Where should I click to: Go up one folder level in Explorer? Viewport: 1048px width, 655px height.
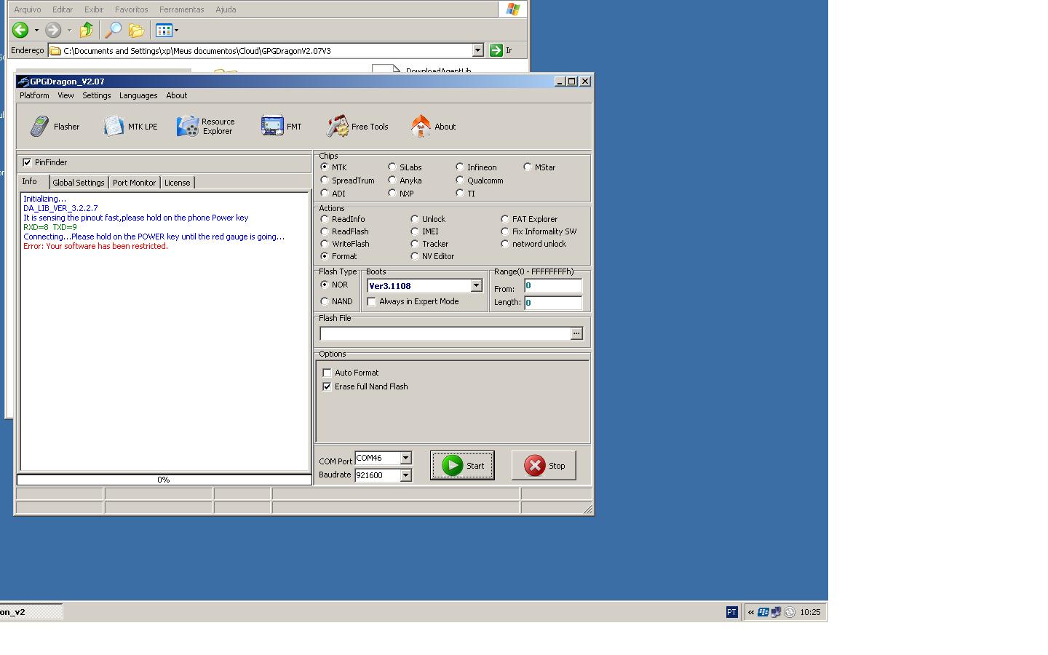[x=87, y=30]
